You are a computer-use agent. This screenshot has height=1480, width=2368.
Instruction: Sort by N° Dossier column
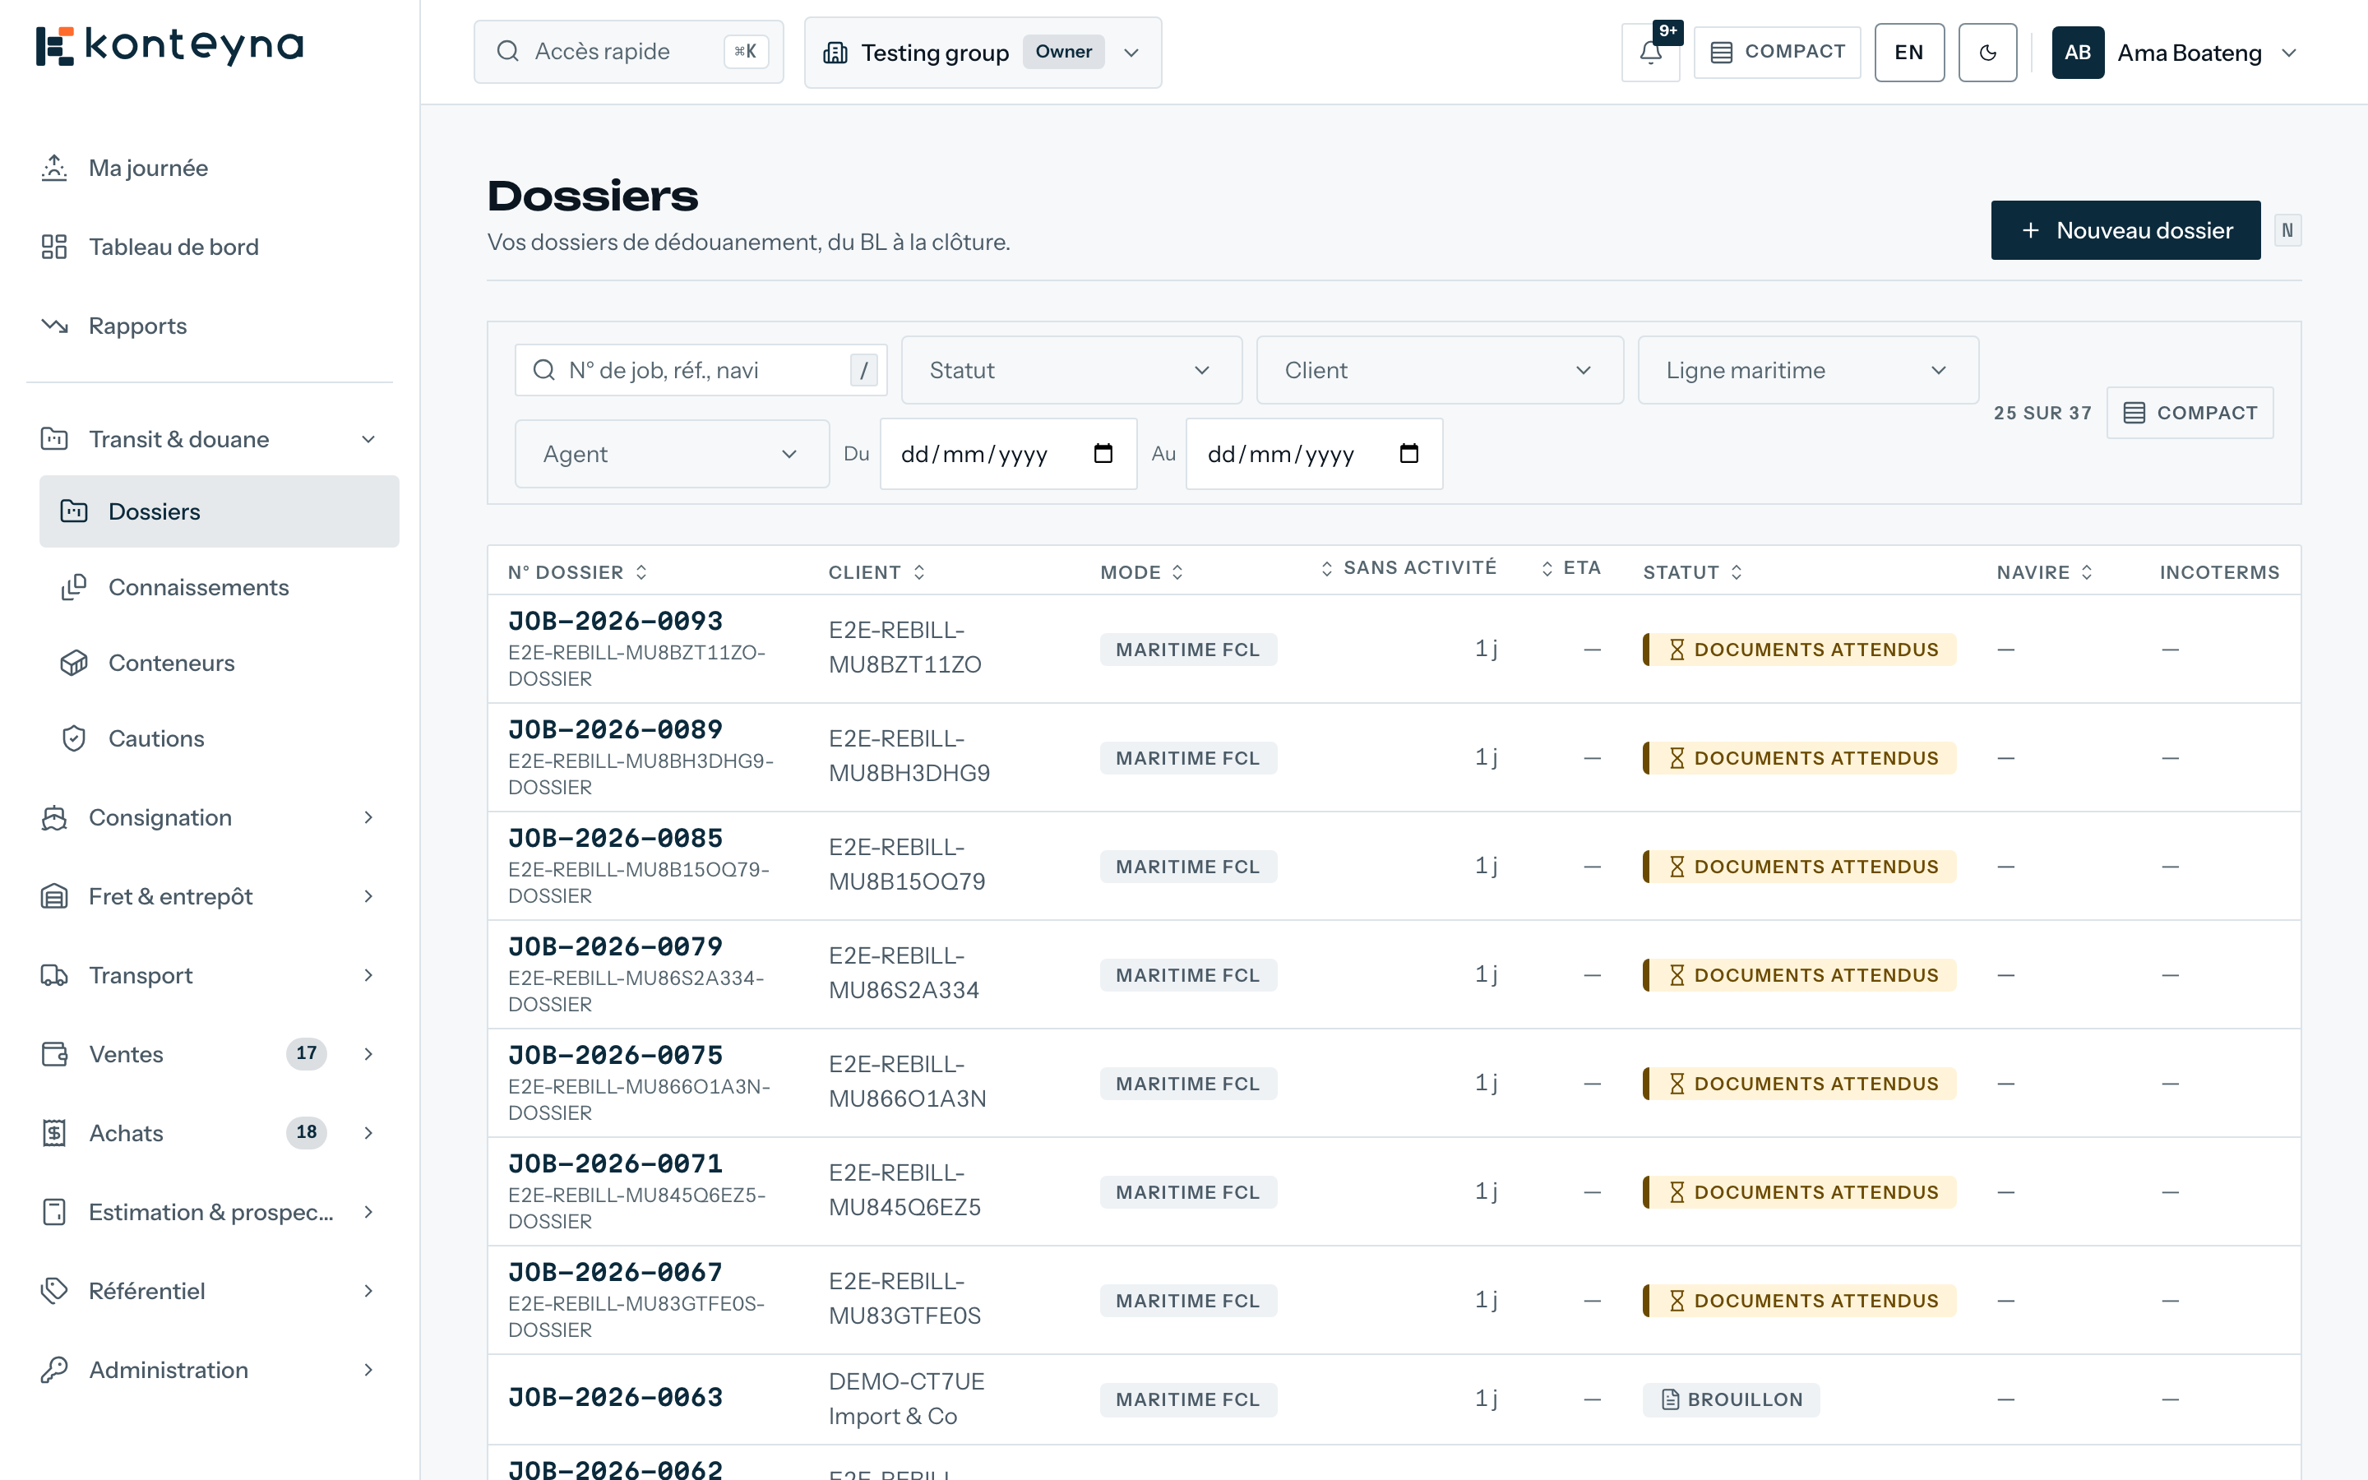click(x=577, y=572)
